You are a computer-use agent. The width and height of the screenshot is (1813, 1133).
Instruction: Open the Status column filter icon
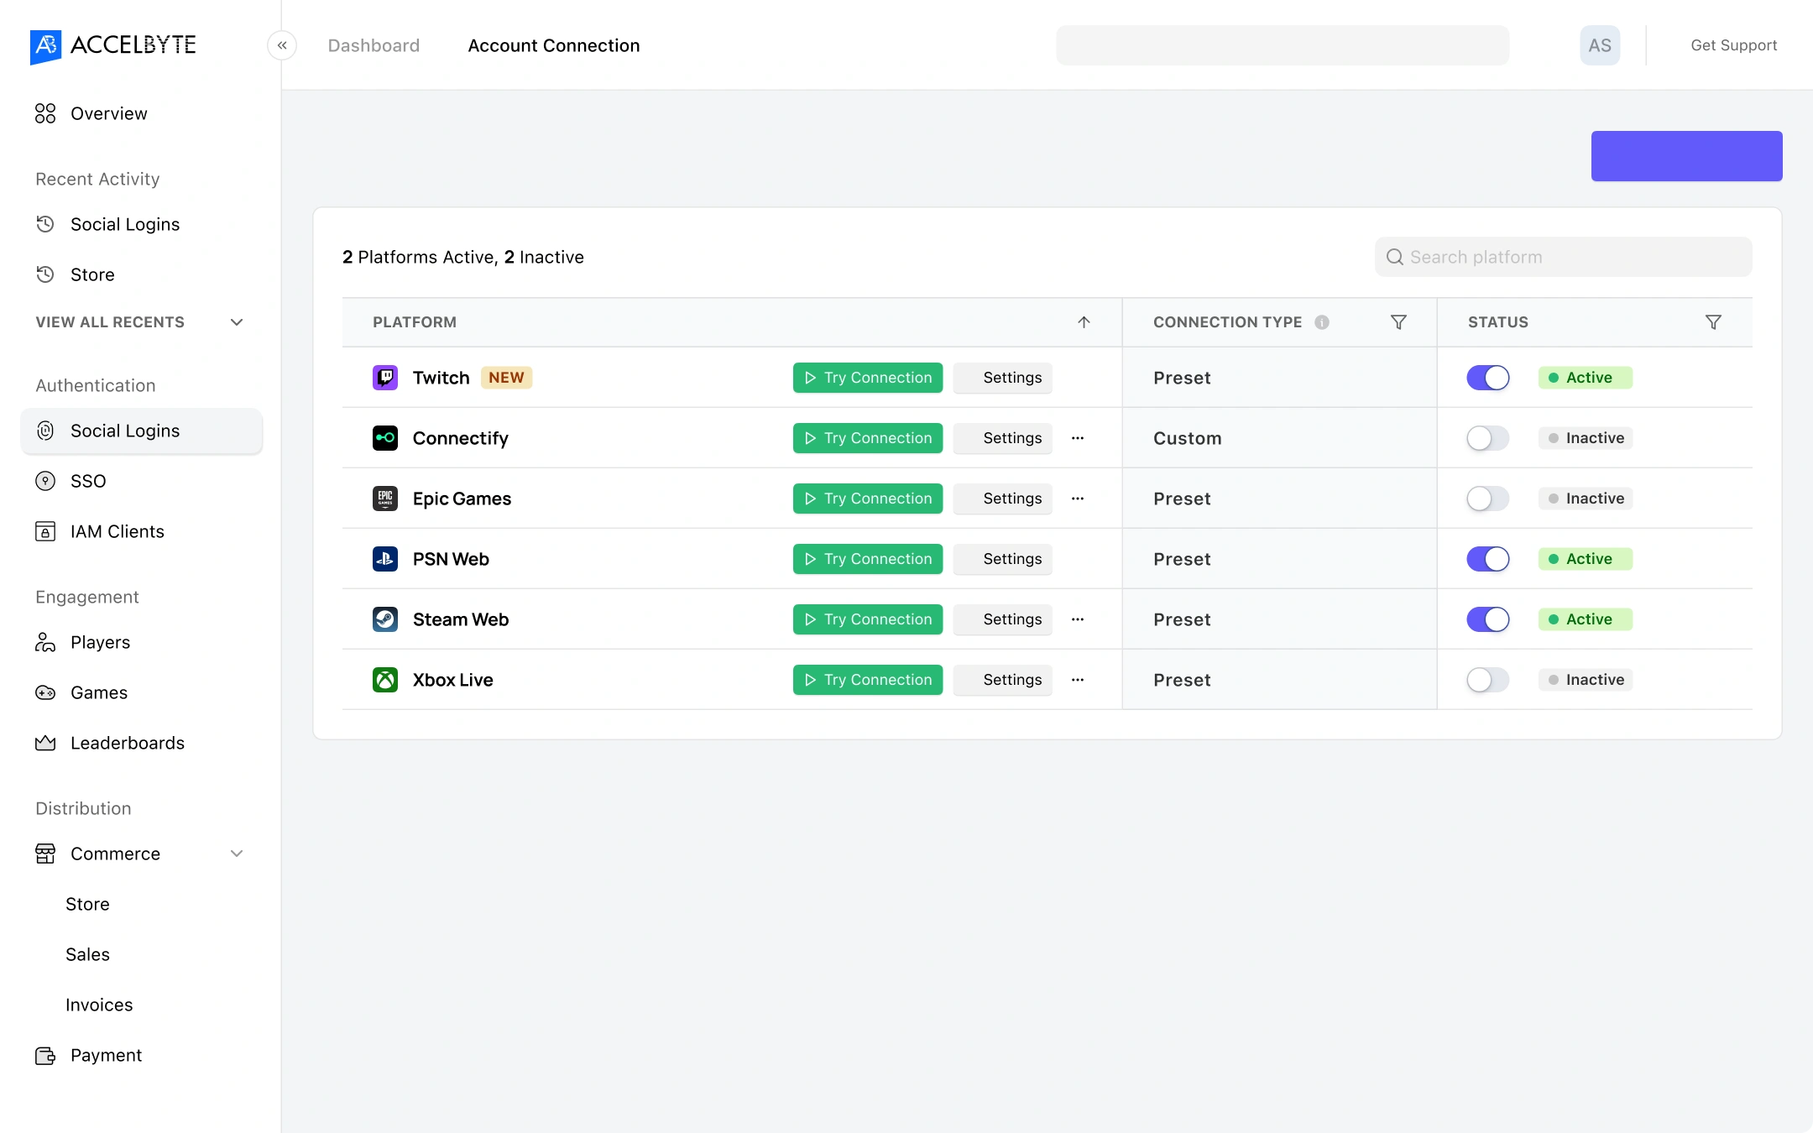tap(1713, 322)
